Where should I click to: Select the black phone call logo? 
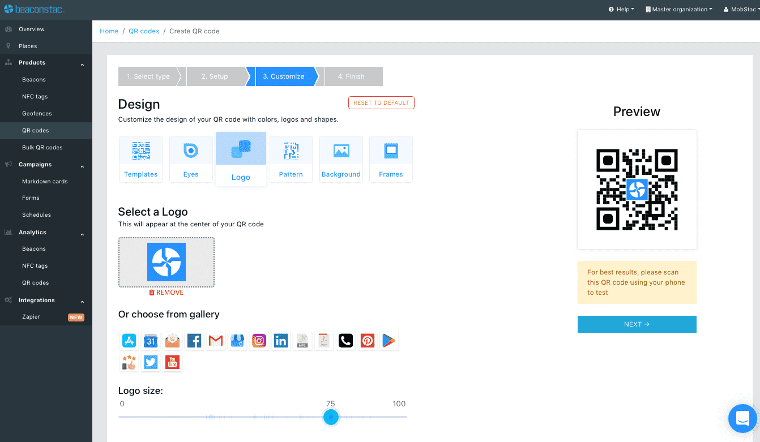click(x=346, y=341)
